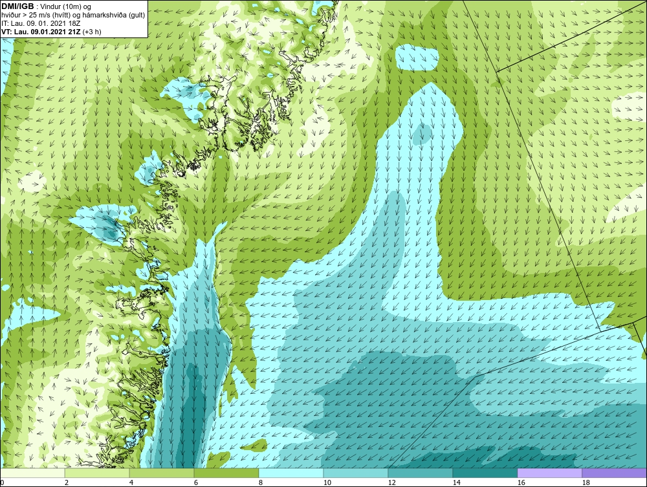Click the legend scale label 16

pyautogui.click(x=521, y=482)
